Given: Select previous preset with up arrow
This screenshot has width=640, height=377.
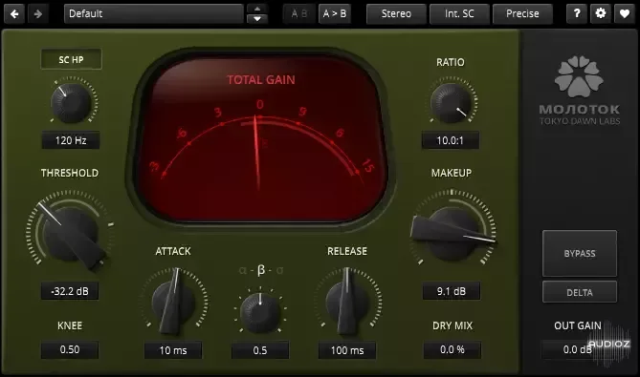Looking at the screenshot, I should 257,9.
